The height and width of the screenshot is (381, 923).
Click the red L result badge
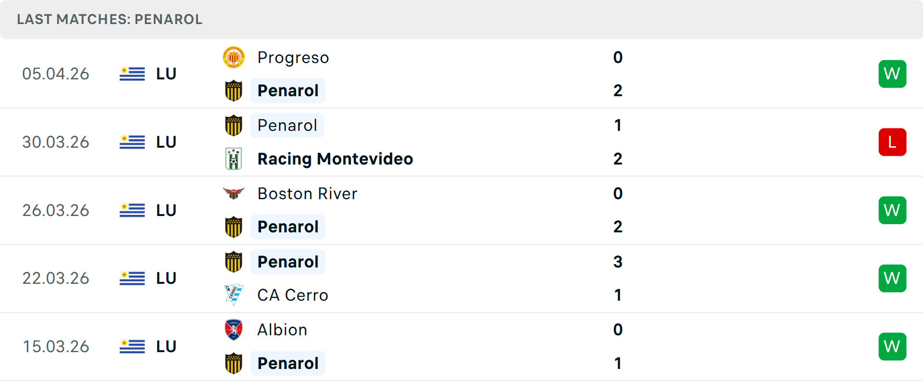[892, 142]
